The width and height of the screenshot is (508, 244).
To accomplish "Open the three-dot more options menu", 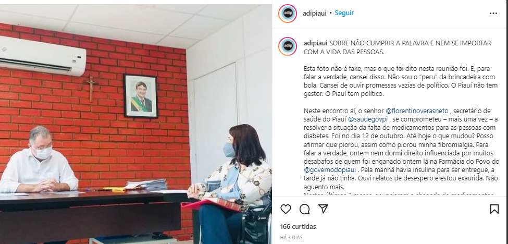I will (x=493, y=13).
